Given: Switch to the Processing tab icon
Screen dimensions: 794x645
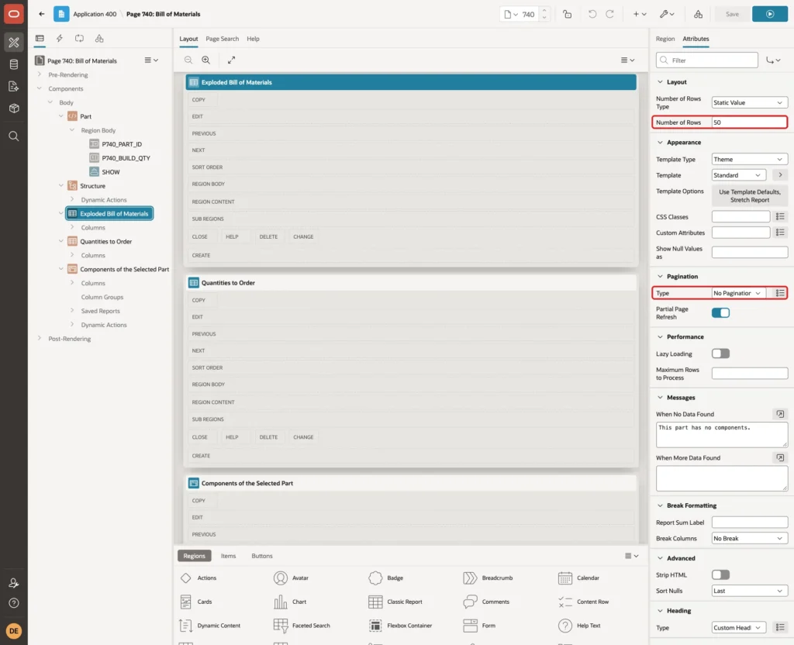Looking at the screenshot, I should tap(80, 39).
